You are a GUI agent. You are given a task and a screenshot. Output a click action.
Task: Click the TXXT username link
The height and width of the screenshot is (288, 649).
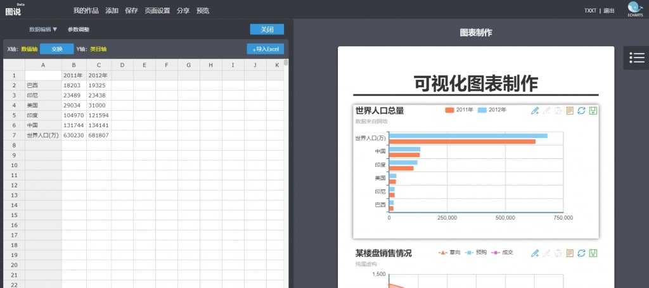590,11
